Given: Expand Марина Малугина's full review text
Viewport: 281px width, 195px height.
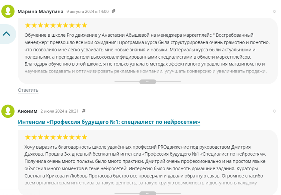Looking at the screenshot, I should [147, 82].
